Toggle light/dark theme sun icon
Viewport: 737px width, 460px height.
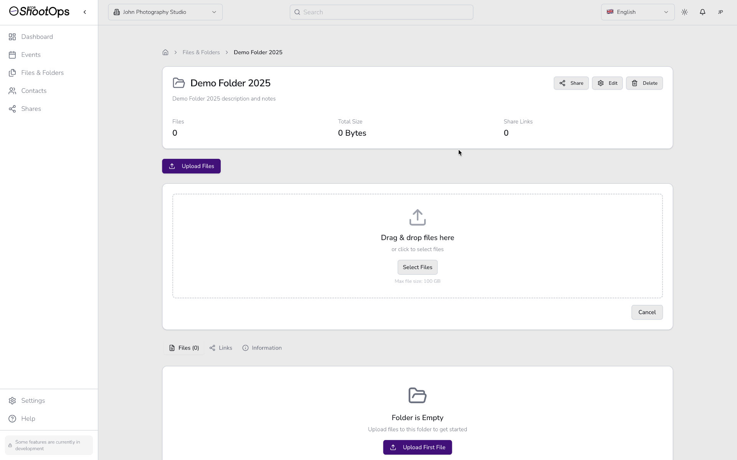(684, 12)
